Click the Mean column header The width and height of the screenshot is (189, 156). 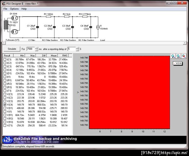(x=52, y=55)
